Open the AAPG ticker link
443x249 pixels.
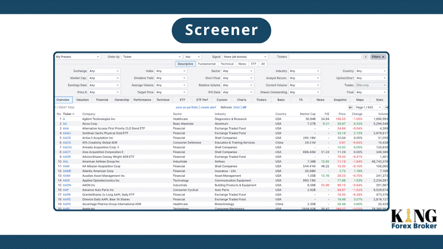coord(67,204)
